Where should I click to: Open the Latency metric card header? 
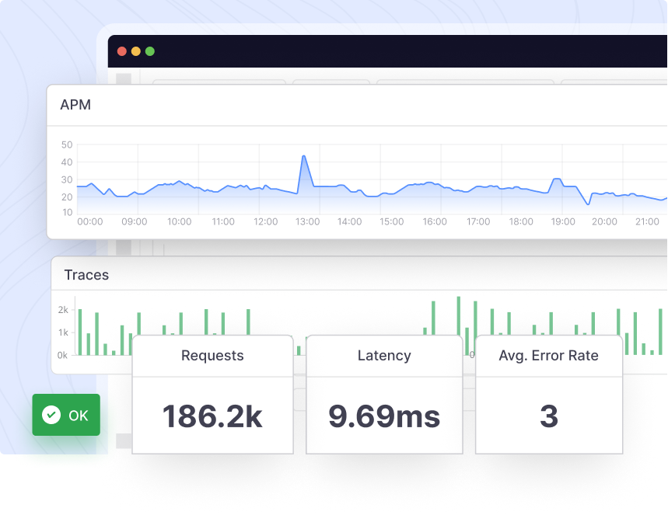pos(384,356)
